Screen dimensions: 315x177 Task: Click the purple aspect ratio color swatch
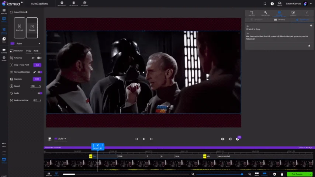click(13, 44)
